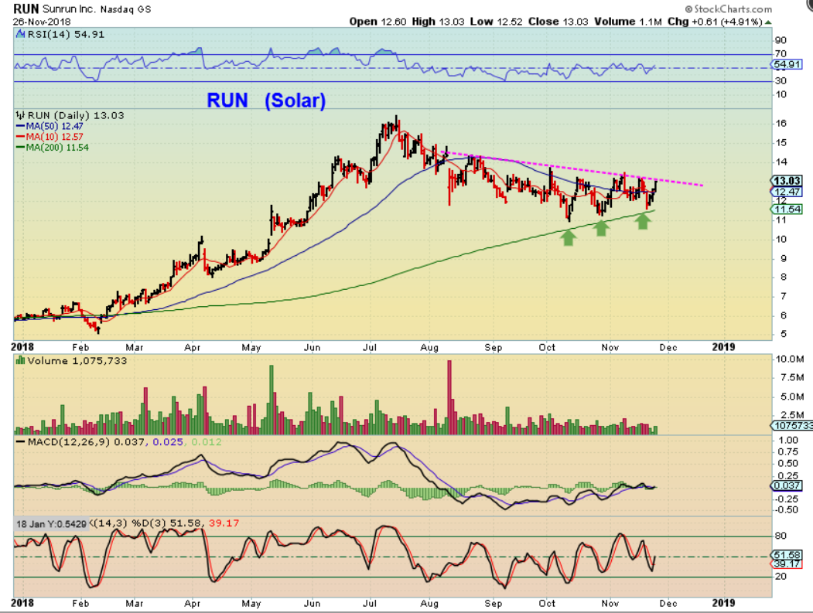Click the Close 13.03 value in header

click(559, 22)
